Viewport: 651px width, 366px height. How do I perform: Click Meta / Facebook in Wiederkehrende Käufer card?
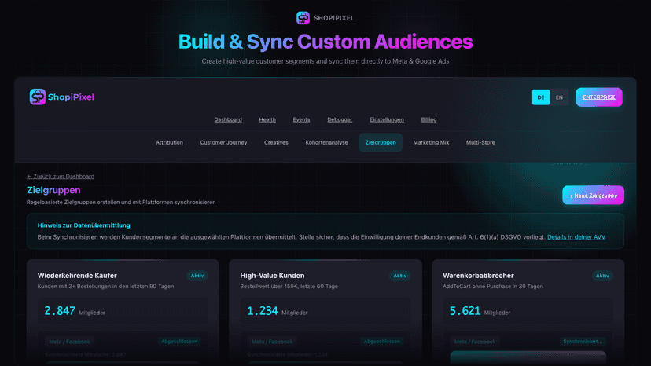click(69, 342)
